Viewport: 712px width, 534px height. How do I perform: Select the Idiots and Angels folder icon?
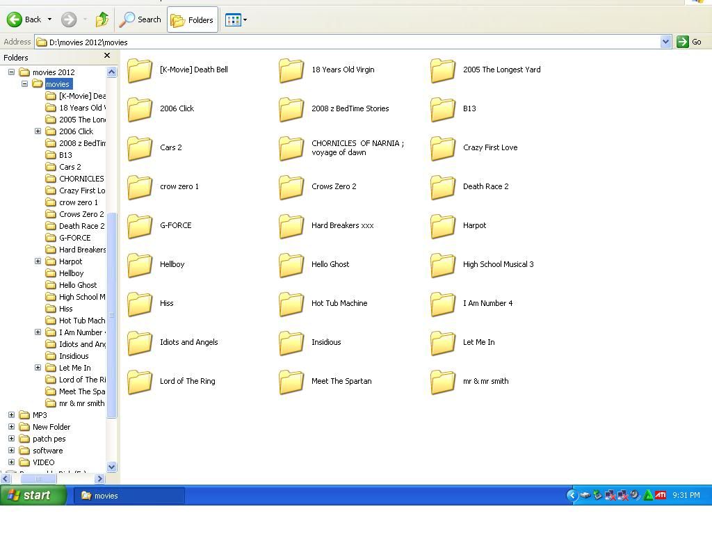pos(140,343)
